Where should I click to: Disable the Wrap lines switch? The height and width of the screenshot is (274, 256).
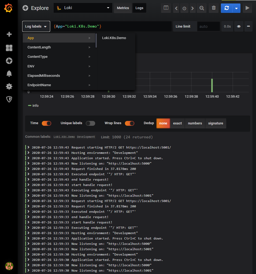[129, 123]
